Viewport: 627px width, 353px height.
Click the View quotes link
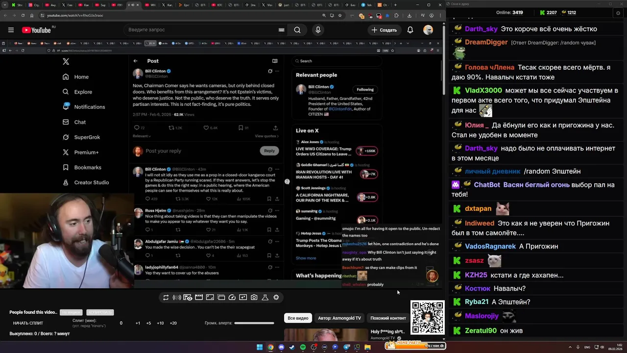point(267,136)
